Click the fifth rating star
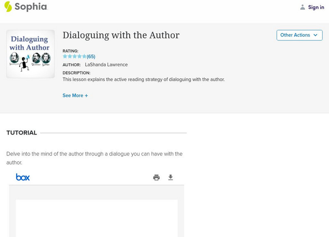Viewport: 329px width, 237px height. pos(84,56)
